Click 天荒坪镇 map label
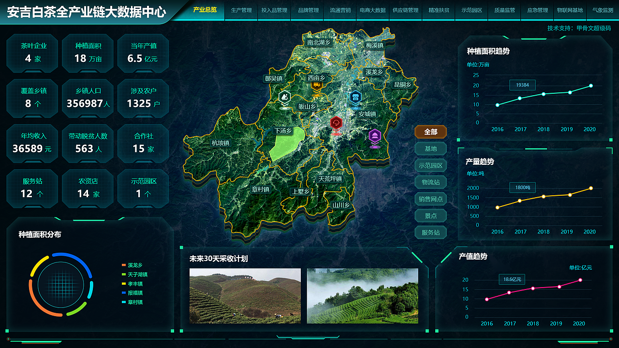Image resolution: width=619 pixels, height=348 pixels. click(x=330, y=179)
